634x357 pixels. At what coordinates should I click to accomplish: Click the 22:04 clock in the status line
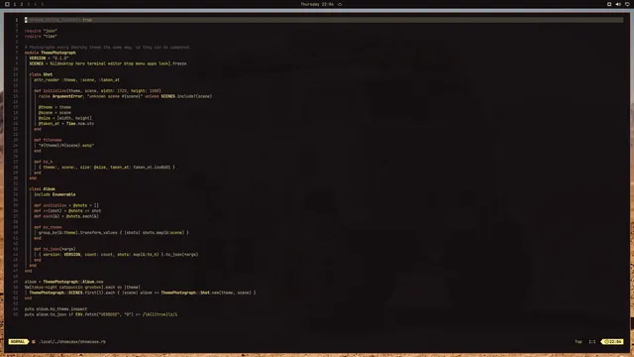[x=613, y=341]
